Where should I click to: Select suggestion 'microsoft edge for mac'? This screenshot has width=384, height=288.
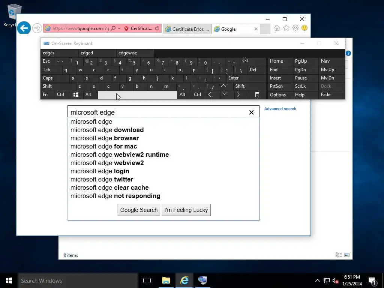163,147
